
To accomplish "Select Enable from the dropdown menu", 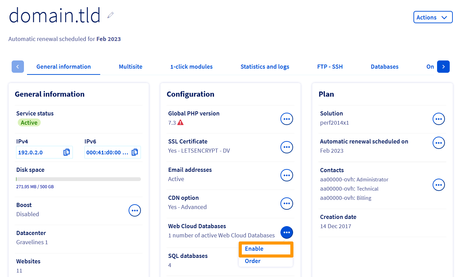I will [x=254, y=249].
